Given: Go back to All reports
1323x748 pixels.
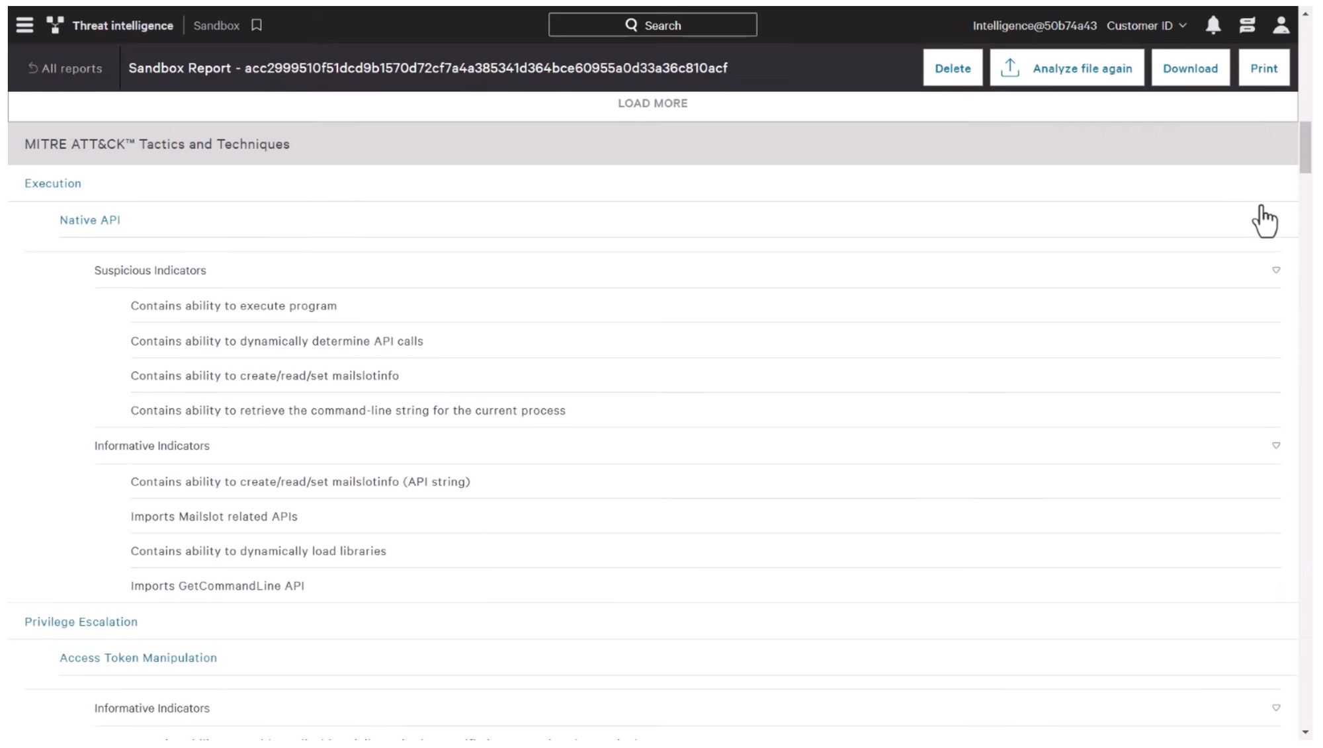Looking at the screenshot, I should point(65,68).
